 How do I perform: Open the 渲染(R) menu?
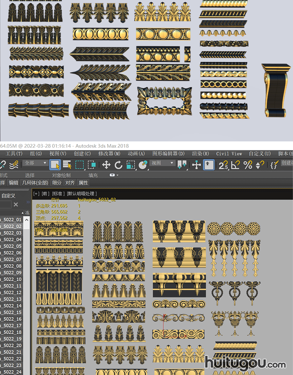[200, 154]
